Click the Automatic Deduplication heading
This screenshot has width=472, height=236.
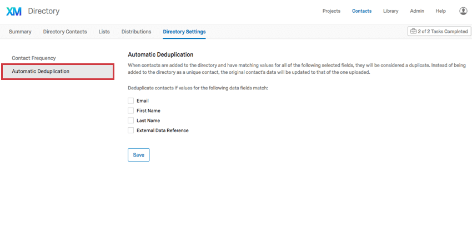click(160, 55)
